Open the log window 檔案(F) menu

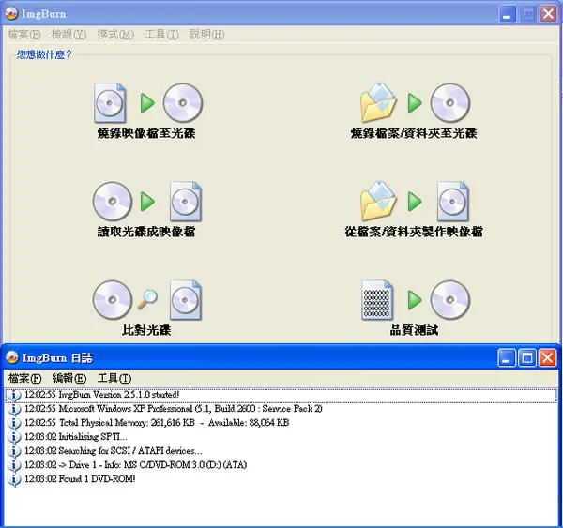24,378
